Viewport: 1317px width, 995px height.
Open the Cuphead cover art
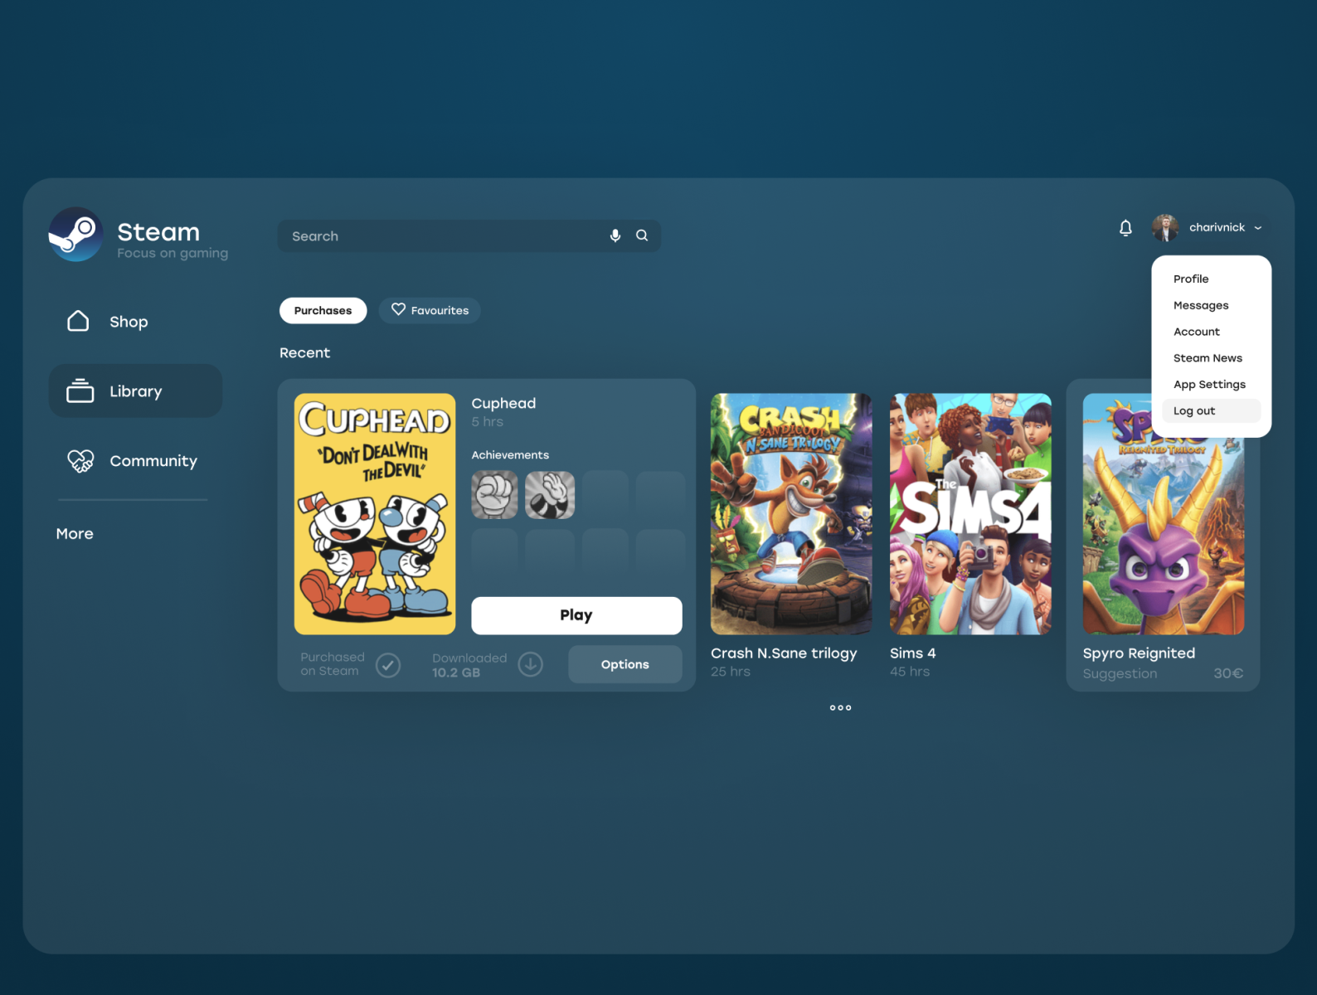click(x=375, y=514)
